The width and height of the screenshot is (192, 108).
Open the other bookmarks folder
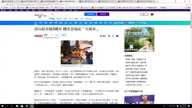coord(187,7)
